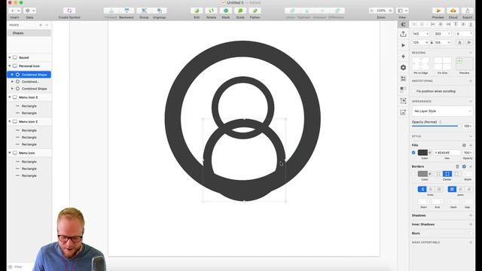The height and width of the screenshot is (271, 482).
Task: Click the Export toolbar button
Action: 468,11
